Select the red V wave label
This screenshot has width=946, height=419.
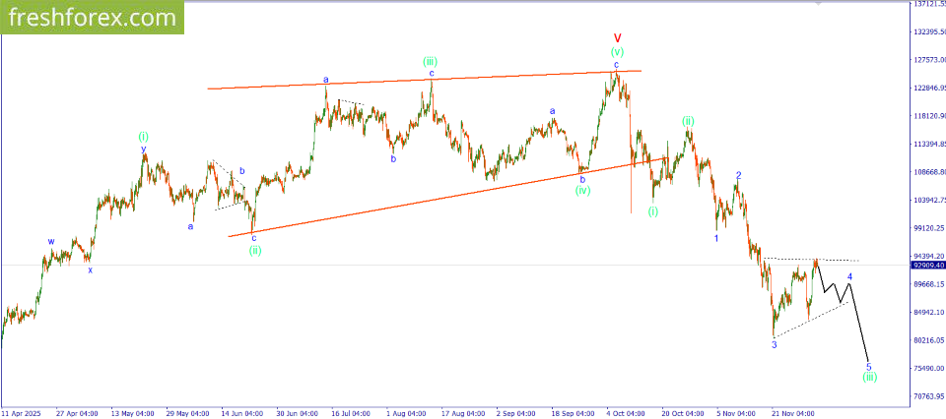pos(617,36)
